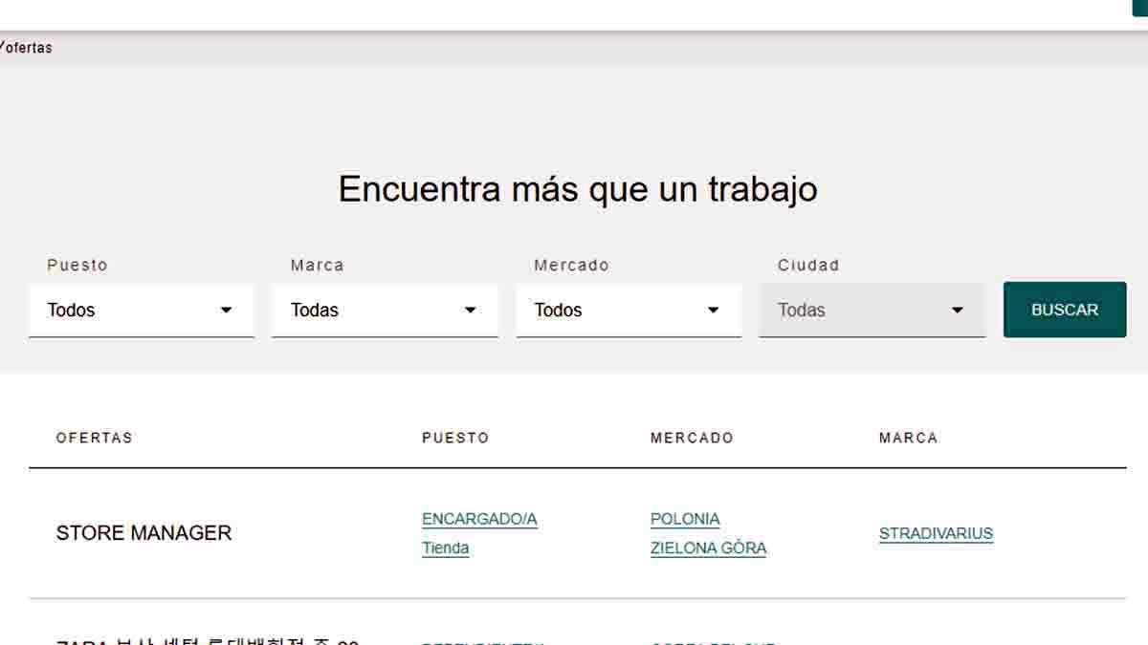Click the MARCA table column header

pyautogui.click(x=908, y=438)
